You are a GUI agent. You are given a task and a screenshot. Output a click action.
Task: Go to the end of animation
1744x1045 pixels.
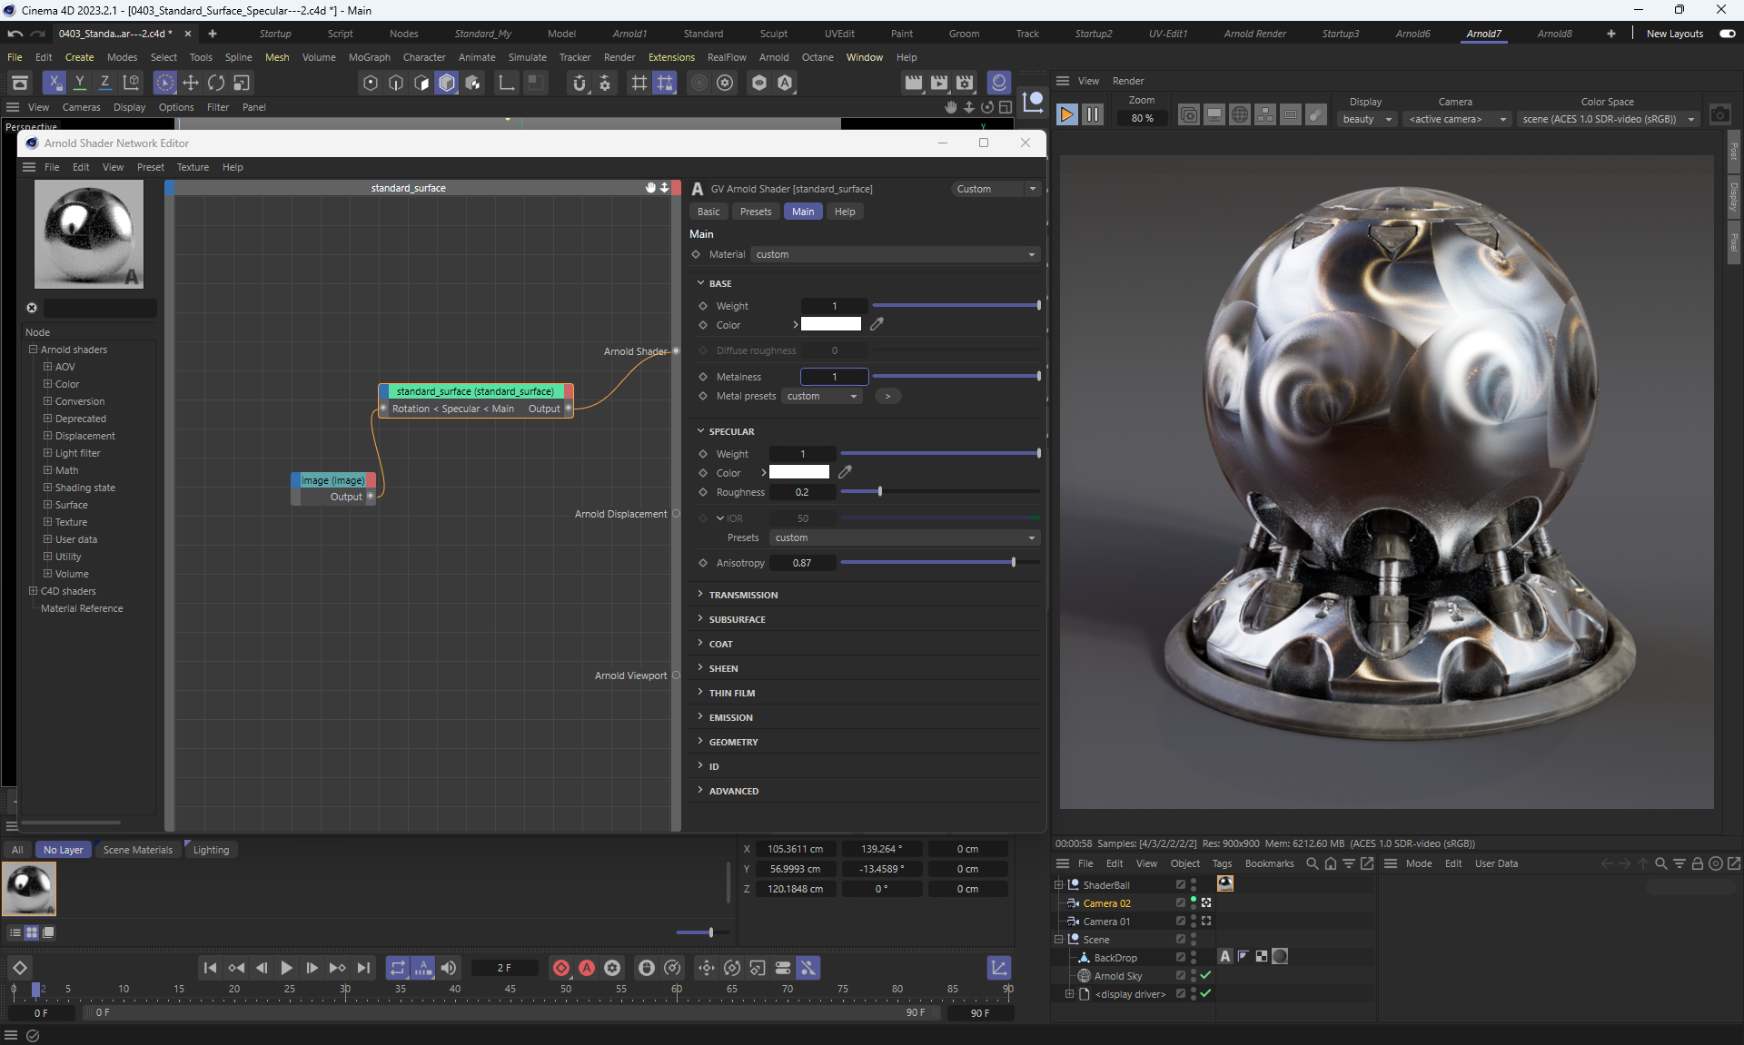(363, 968)
